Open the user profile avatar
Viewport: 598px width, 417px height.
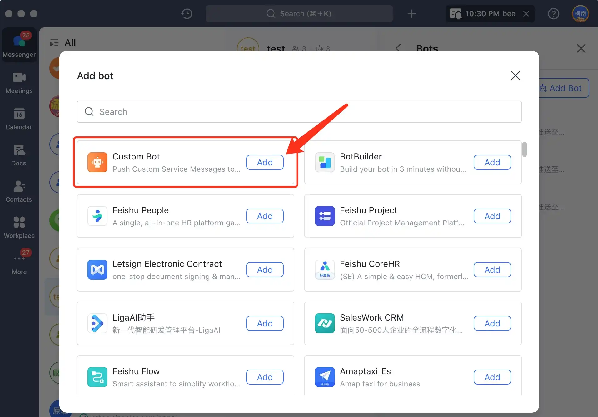(580, 14)
